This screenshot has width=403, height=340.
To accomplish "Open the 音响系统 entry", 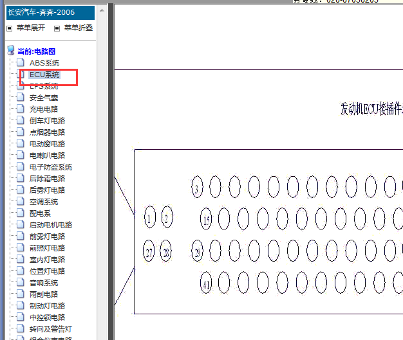I will 44,283.
